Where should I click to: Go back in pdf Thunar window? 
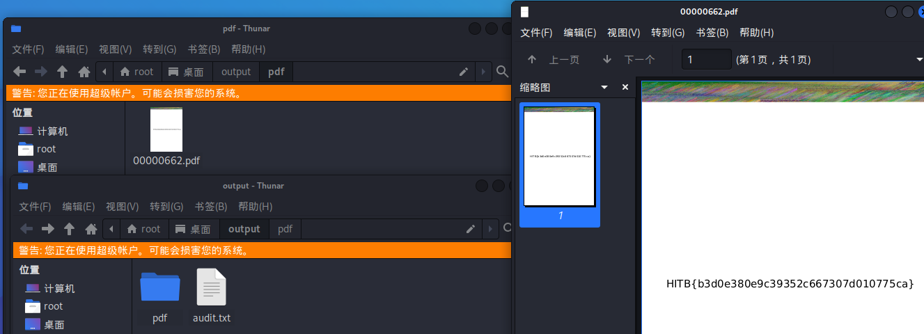point(19,72)
